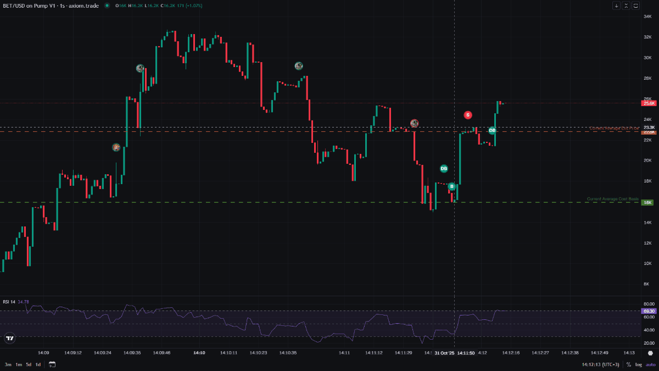This screenshot has height=371, width=659.
Task: Toggle the percent scale mode
Action: point(629,364)
